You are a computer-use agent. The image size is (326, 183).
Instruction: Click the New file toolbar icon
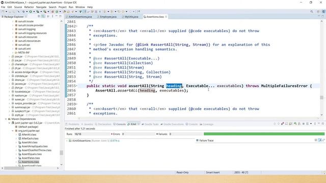(x=3, y=12)
